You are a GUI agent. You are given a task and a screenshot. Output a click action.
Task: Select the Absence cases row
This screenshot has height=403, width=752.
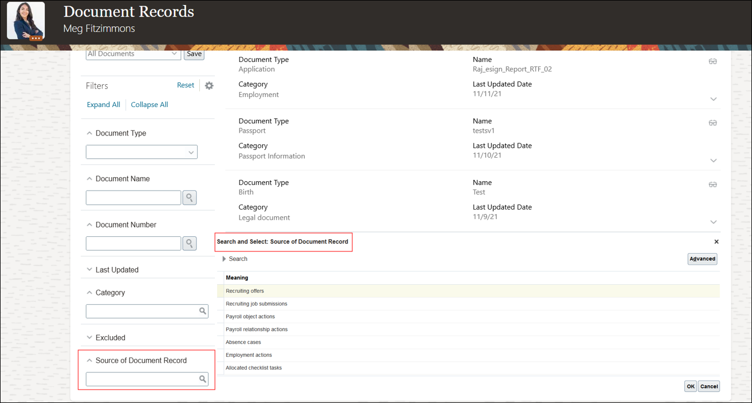[243, 342]
